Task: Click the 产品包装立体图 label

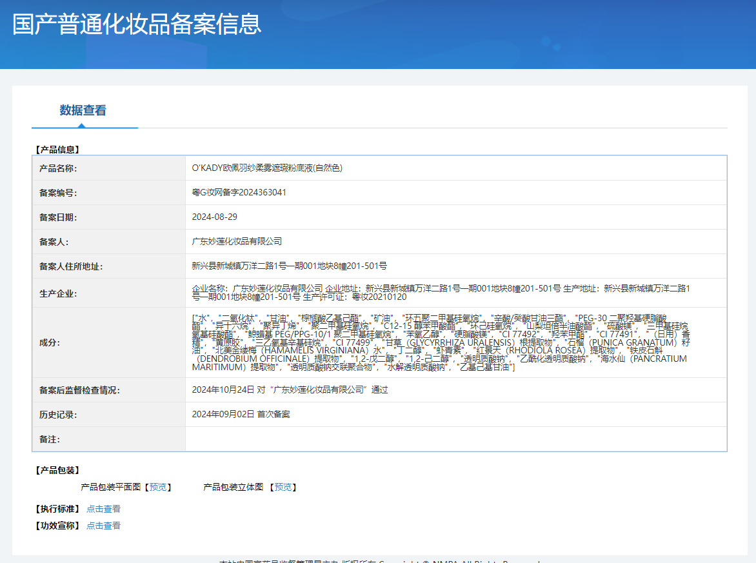Action: tap(234, 487)
